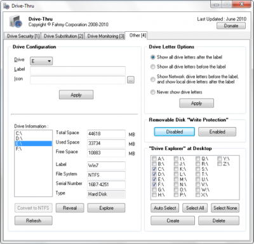The image size is (254, 244).
Task: Open the Drive Monitoring [3] tab
Action: click(x=105, y=36)
